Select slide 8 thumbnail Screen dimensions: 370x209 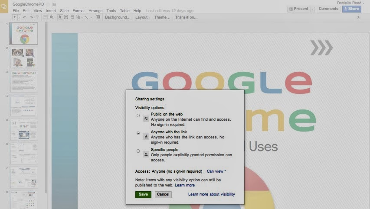[23, 200]
